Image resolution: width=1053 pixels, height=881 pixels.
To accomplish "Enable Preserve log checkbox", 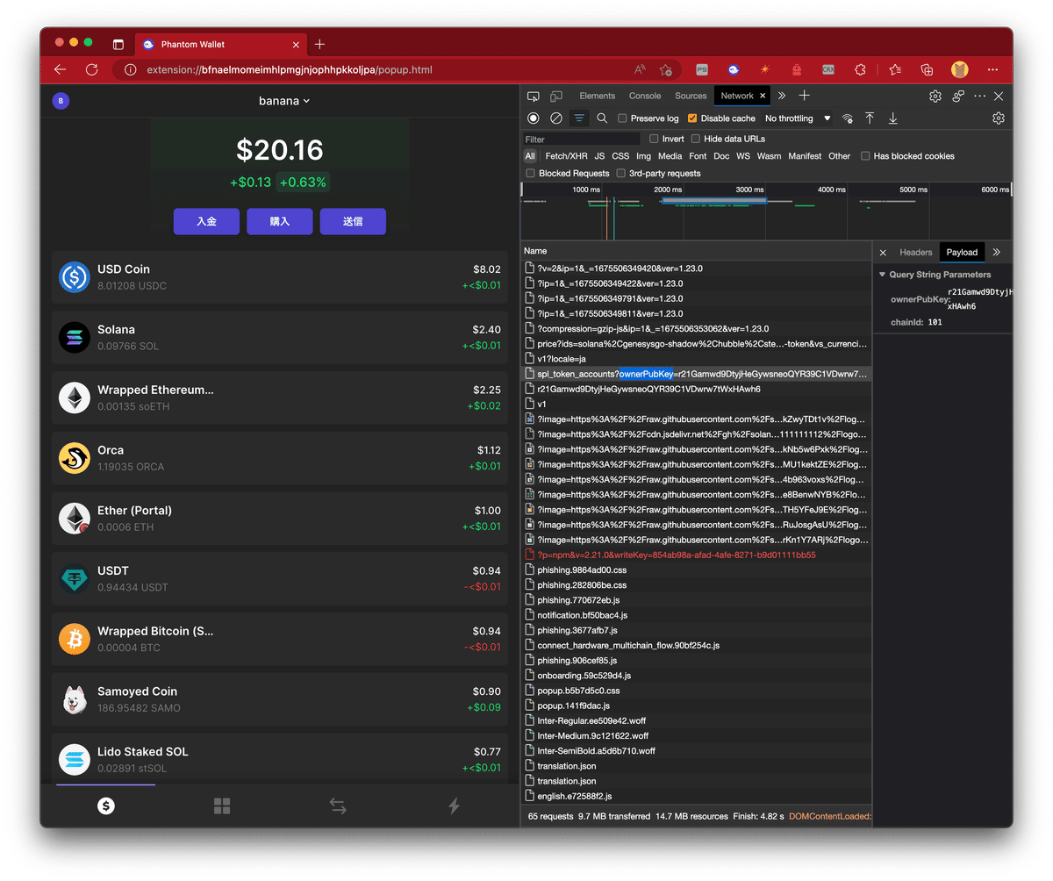I will click(622, 118).
